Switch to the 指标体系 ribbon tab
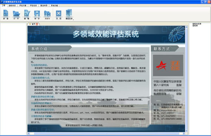 point(12,6)
